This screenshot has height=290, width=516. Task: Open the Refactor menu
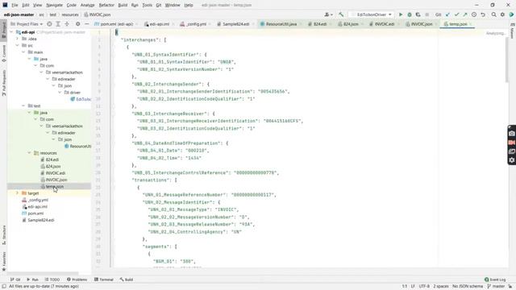click(x=106, y=6)
